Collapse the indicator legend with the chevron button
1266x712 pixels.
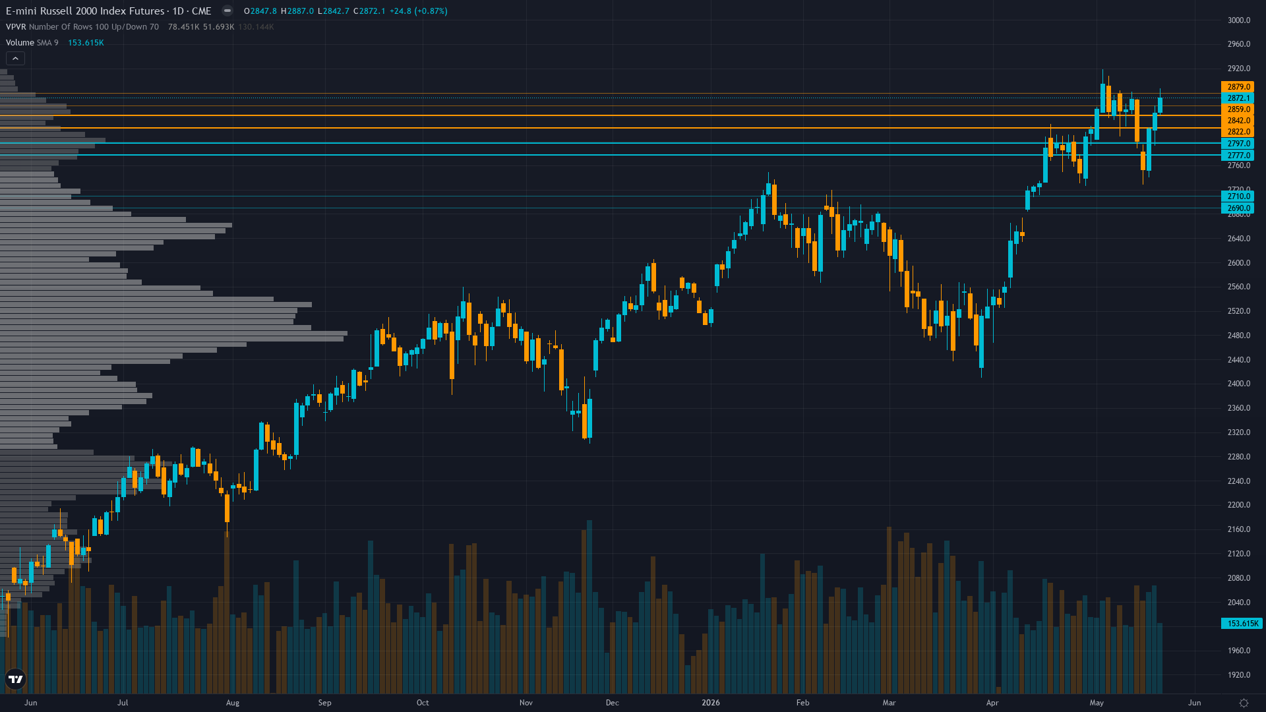click(x=15, y=59)
